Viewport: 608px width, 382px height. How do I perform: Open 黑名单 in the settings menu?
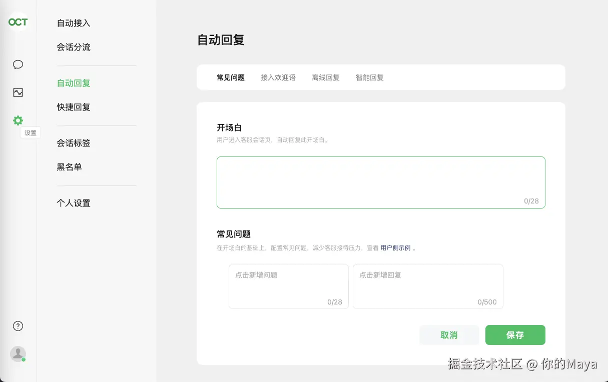pyautogui.click(x=69, y=167)
